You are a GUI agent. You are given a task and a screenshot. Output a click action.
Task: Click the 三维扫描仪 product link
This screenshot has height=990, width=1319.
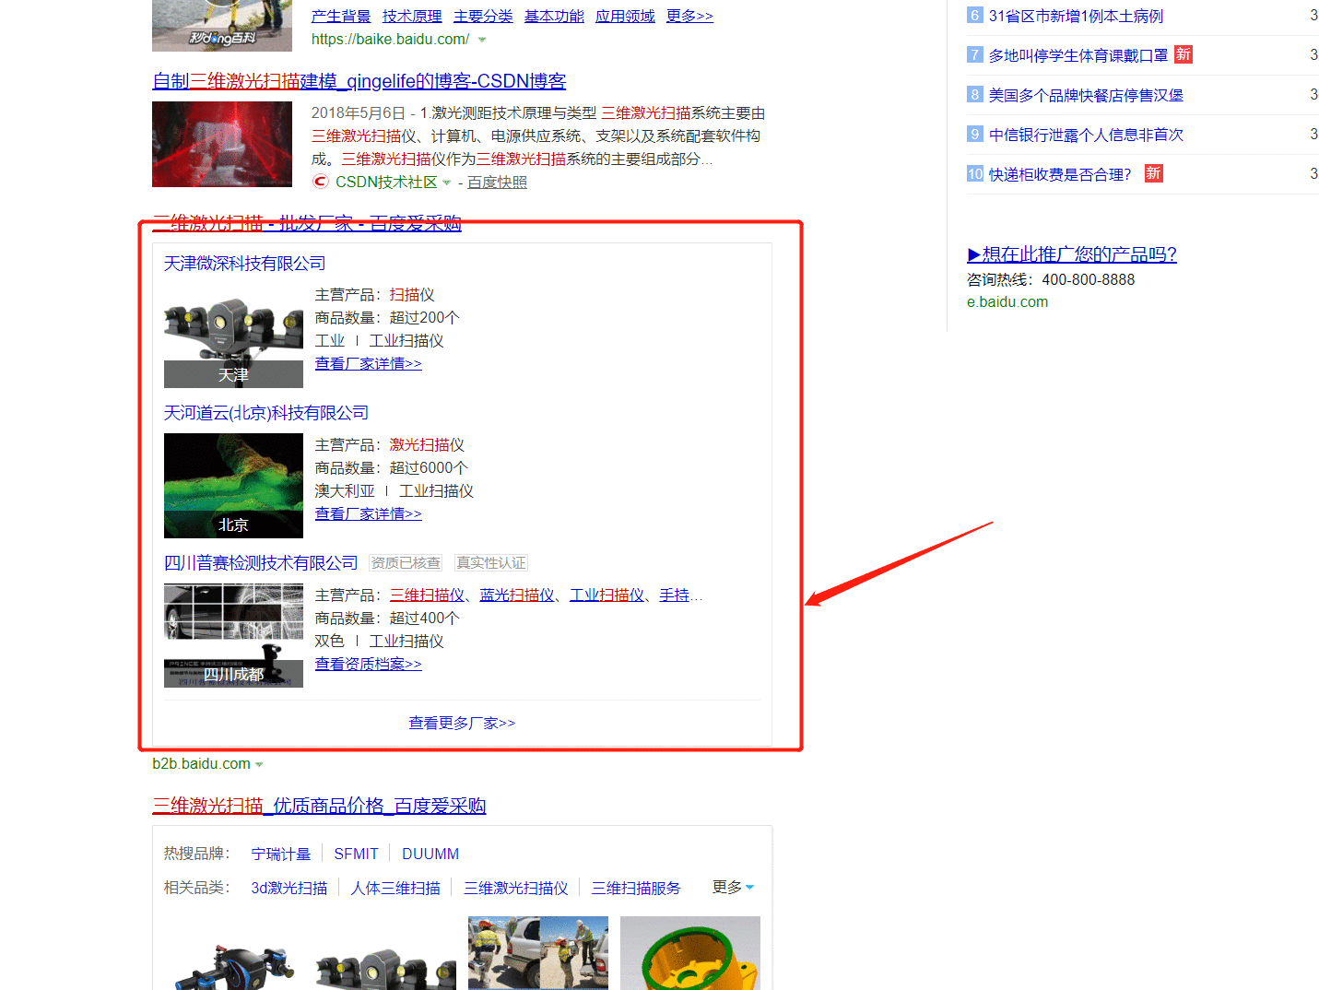tap(427, 595)
